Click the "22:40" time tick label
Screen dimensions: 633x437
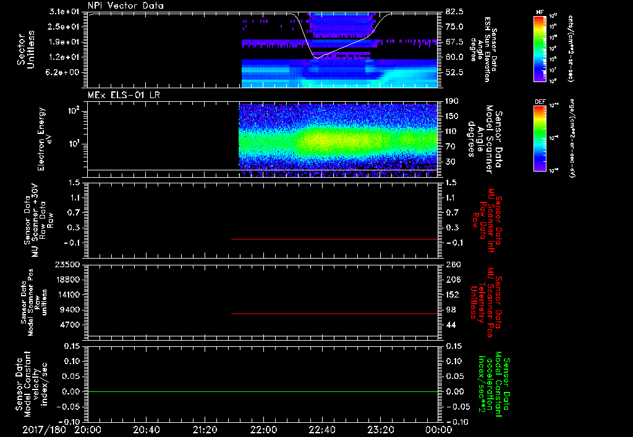point(321,430)
